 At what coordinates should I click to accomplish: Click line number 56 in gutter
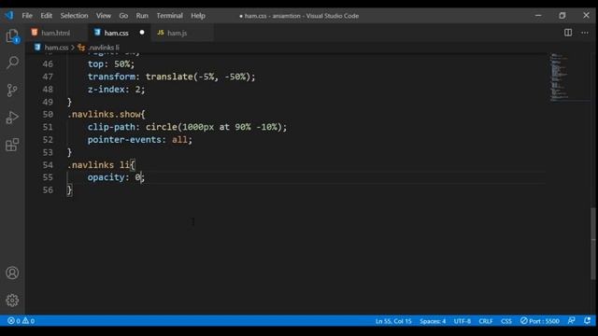[x=48, y=189]
